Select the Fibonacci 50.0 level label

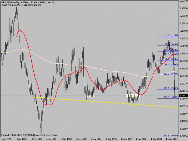(x=171, y=54)
